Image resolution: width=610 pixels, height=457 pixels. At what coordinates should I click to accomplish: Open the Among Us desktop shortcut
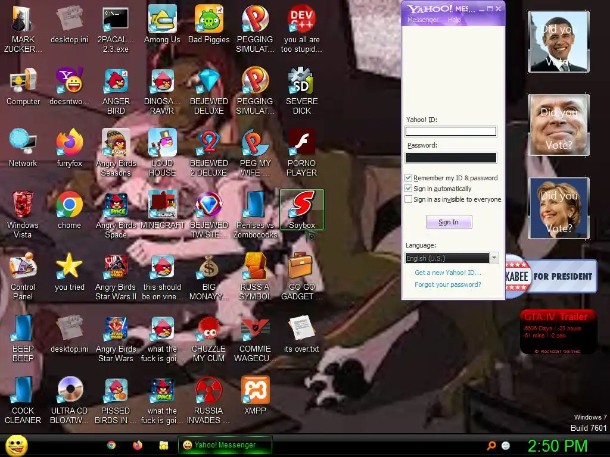pyautogui.click(x=162, y=24)
